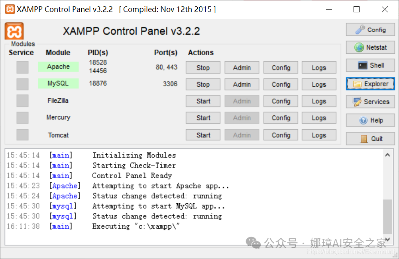Screen dimensions: 399x259
Task: Click the log line 'Control Panel Ready'
Action: (132, 175)
